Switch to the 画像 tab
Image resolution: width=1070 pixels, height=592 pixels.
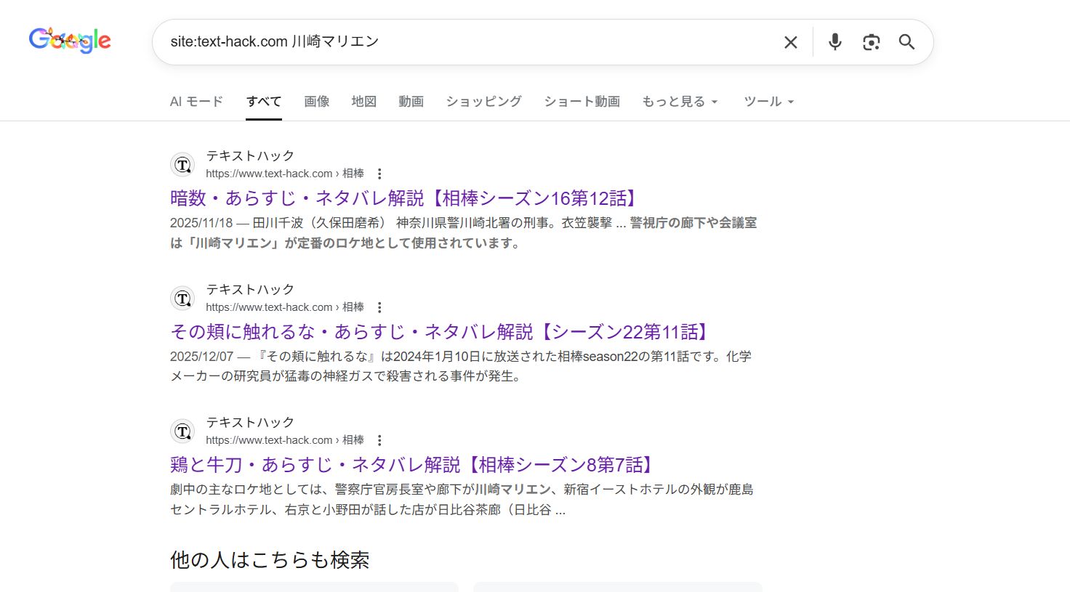[x=316, y=102]
